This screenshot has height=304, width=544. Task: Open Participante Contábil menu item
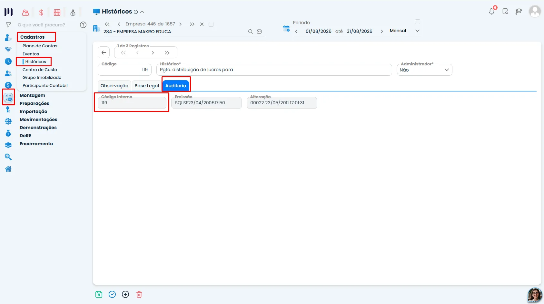point(45,85)
